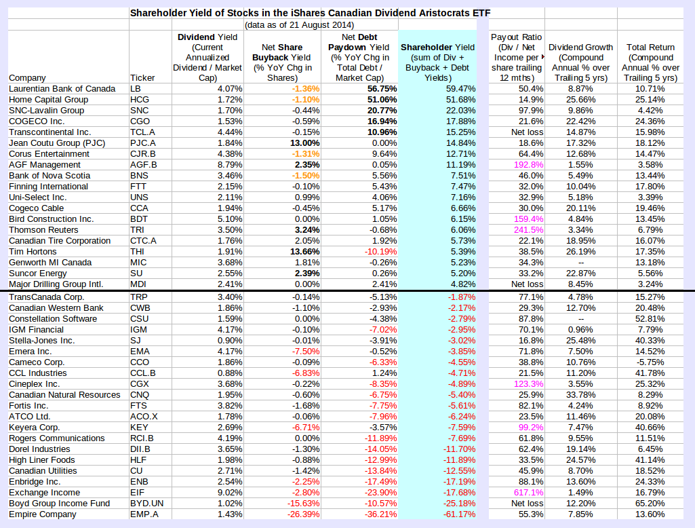
Task: Click the bold '13.00%' buyback value
Action: coord(305,143)
